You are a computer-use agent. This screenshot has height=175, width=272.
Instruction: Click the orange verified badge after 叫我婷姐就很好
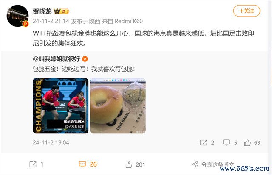pos(85,59)
